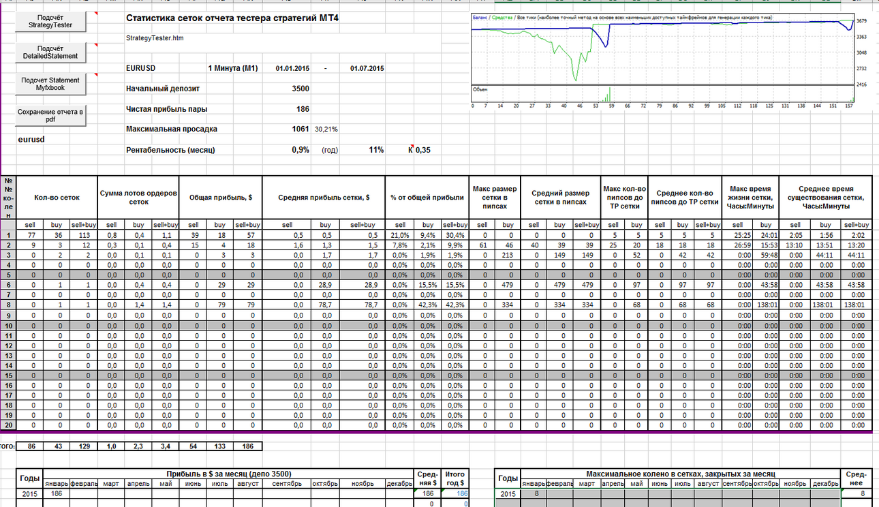This screenshot has height=507, width=879.
Task: Click the 1 Минута (M1) timeframe cell
Action: coord(232,68)
